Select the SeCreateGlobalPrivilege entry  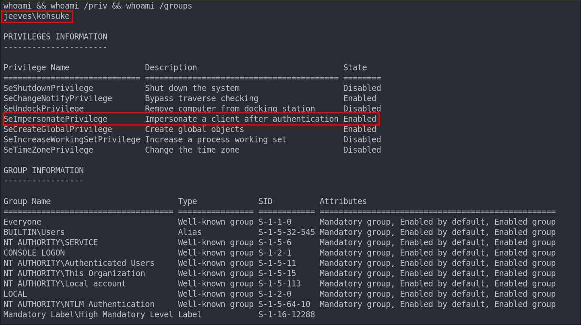click(x=58, y=129)
